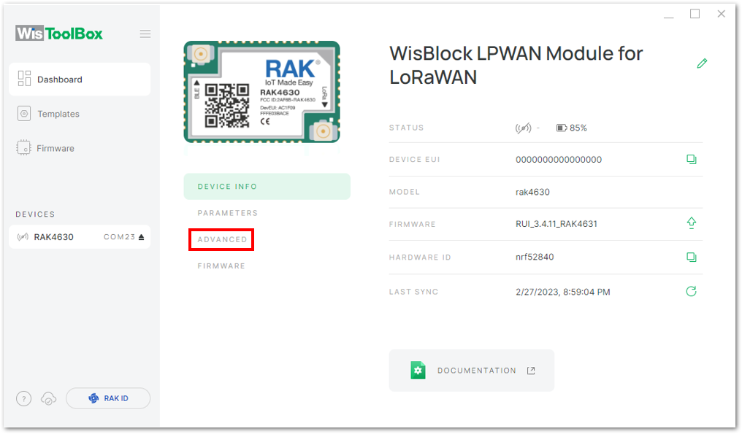Copy the Hardware ID value
The width and height of the screenshot is (742, 434).
tap(692, 257)
